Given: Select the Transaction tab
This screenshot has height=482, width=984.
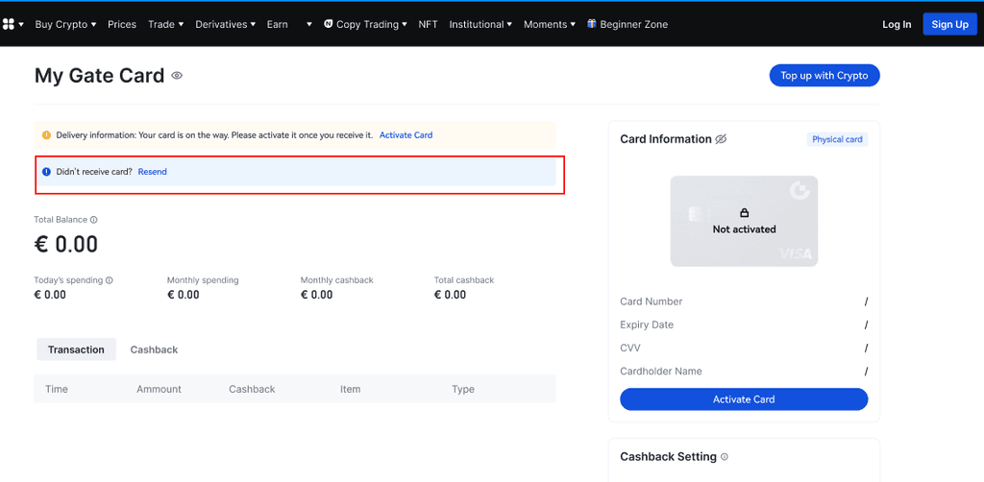Looking at the screenshot, I should point(76,349).
